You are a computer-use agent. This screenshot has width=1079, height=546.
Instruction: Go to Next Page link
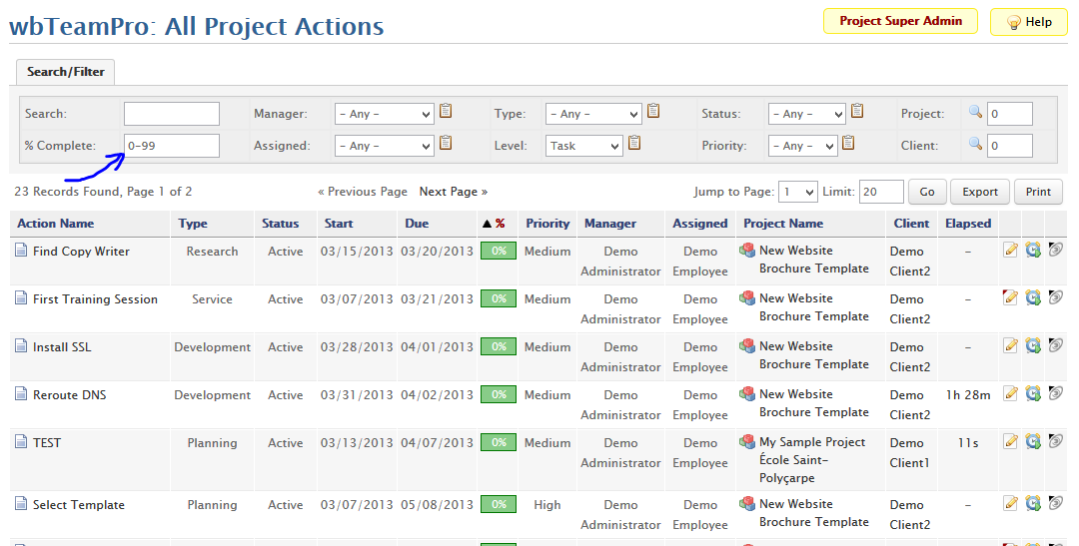coord(453,192)
